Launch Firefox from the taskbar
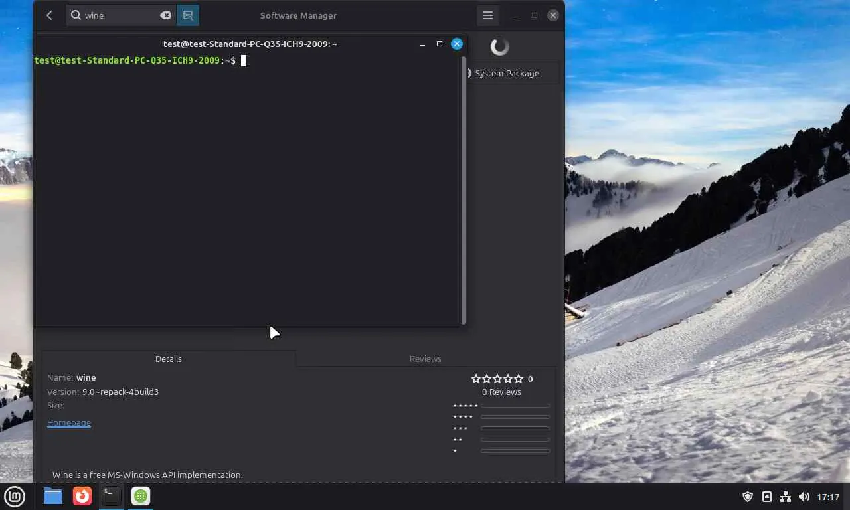 coord(82,496)
